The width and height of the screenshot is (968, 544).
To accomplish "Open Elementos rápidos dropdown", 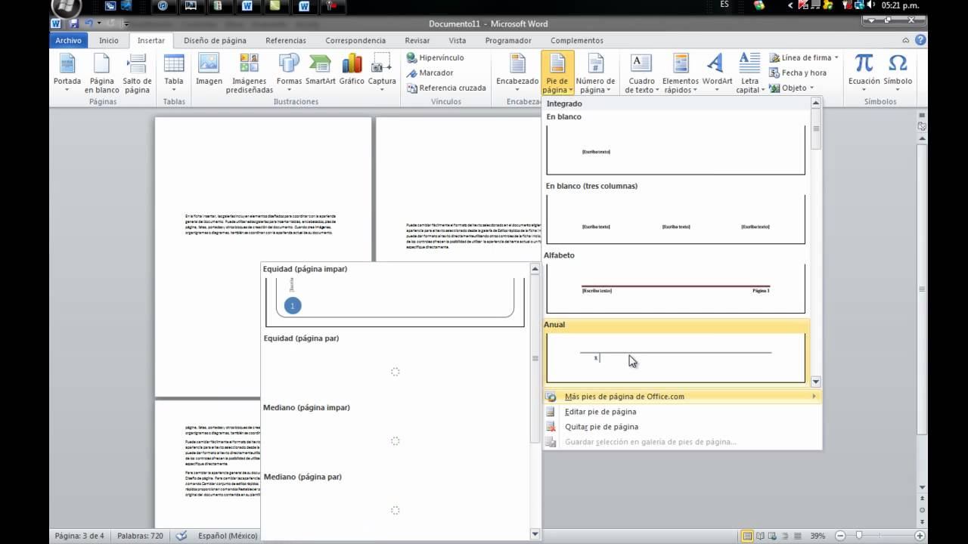I will coord(681,74).
